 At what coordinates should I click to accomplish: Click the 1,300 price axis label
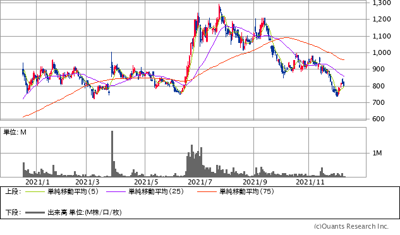(382, 3)
